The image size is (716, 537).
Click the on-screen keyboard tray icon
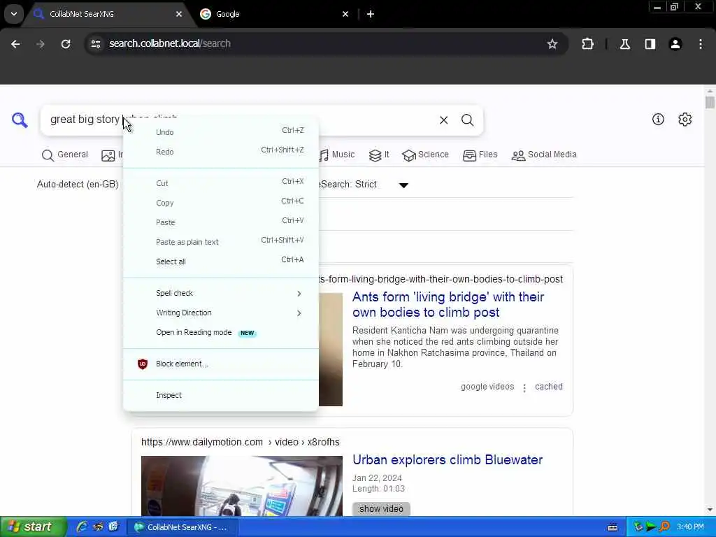(613, 527)
